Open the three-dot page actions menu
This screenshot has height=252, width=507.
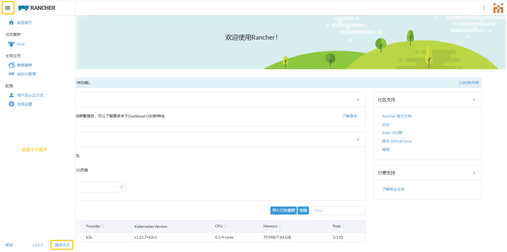484,8
